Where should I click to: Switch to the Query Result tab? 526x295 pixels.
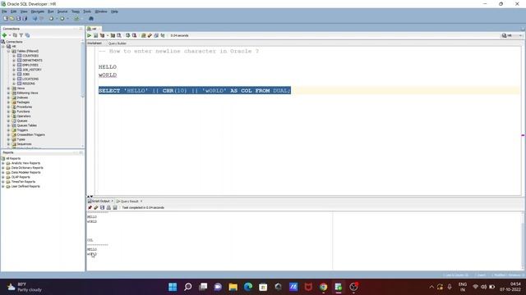point(129,202)
